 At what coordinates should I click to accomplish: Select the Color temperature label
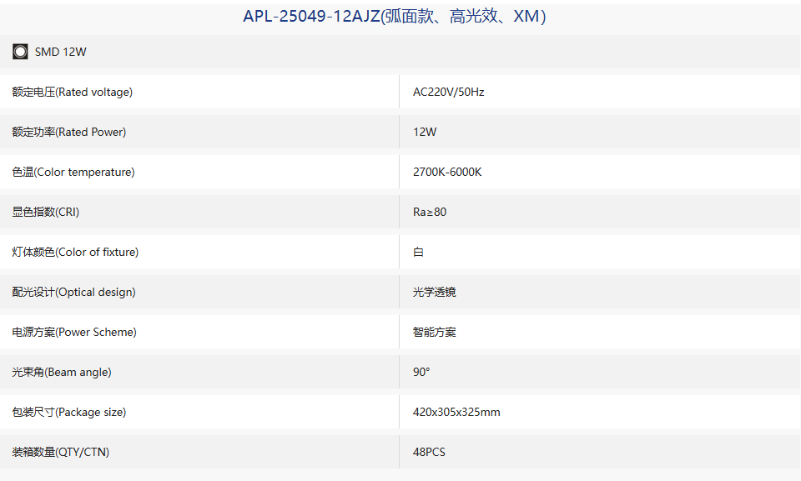tap(73, 172)
